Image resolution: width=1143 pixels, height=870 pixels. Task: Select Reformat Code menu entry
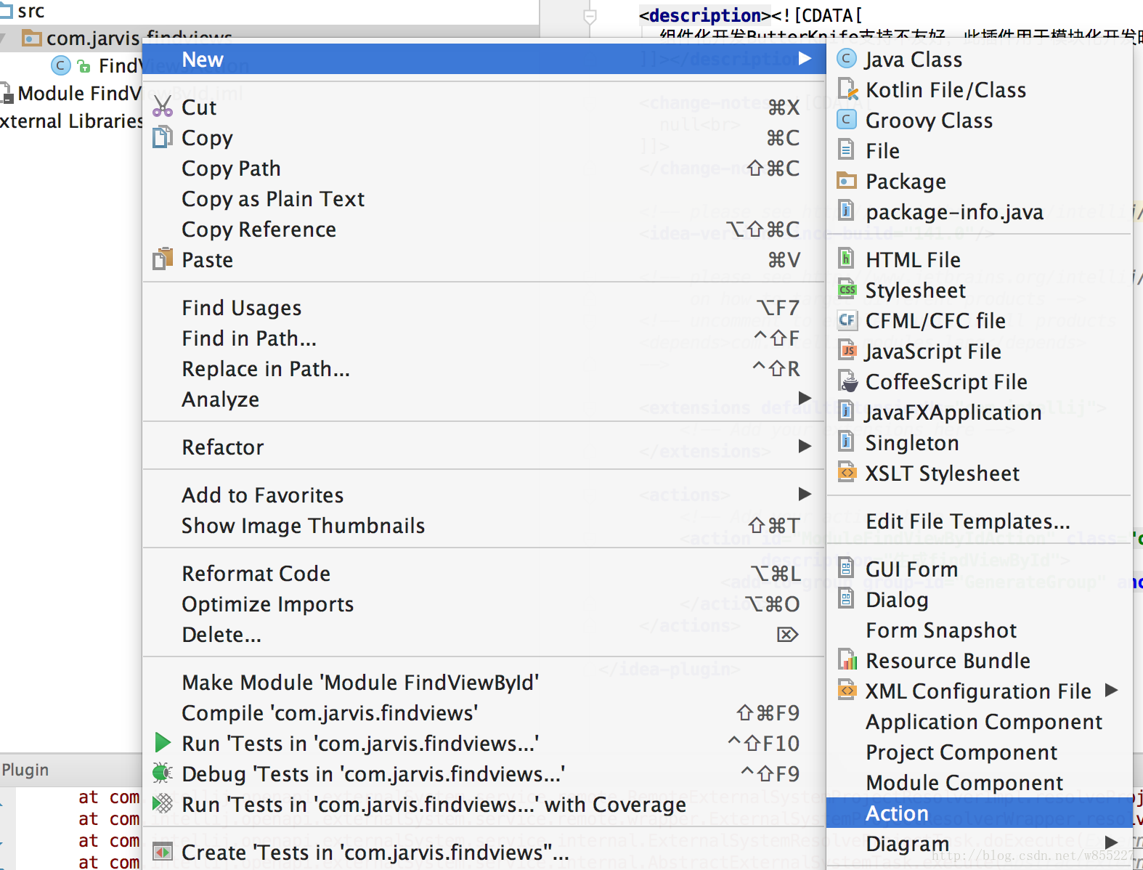[x=256, y=574]
